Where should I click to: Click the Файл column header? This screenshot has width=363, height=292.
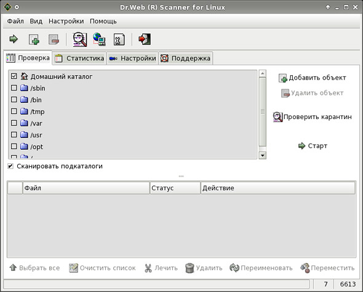86,188
